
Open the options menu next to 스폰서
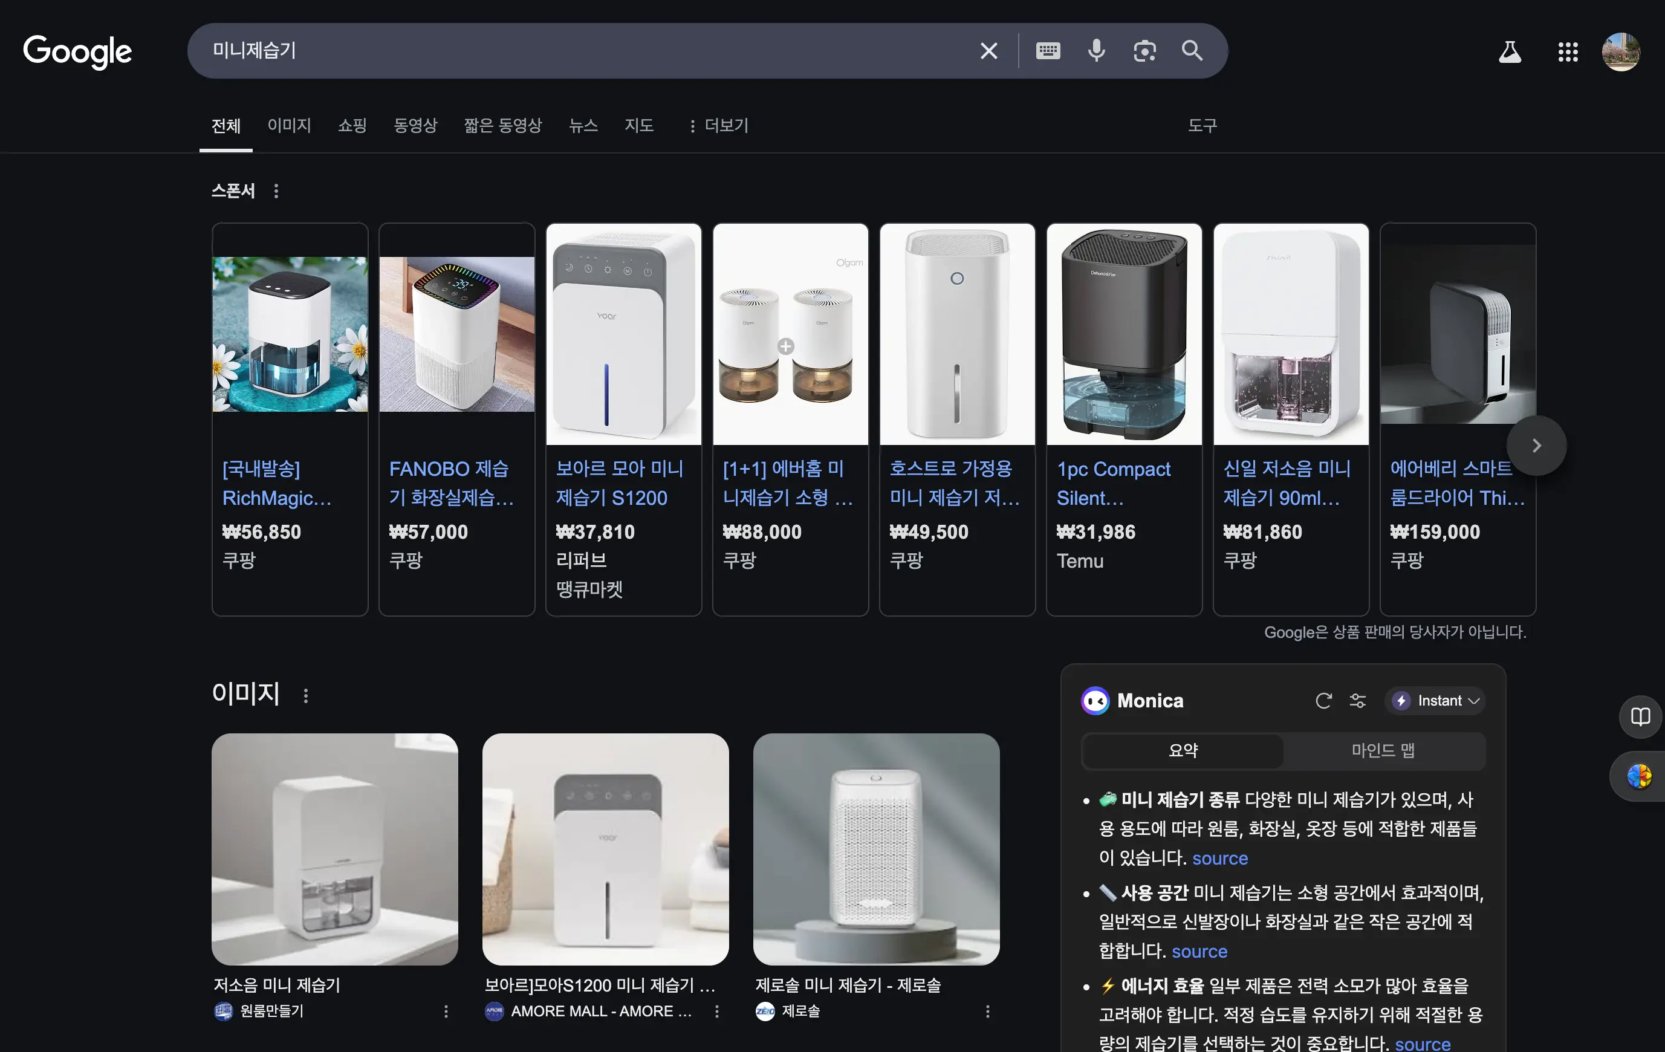[x=276, y=191]
